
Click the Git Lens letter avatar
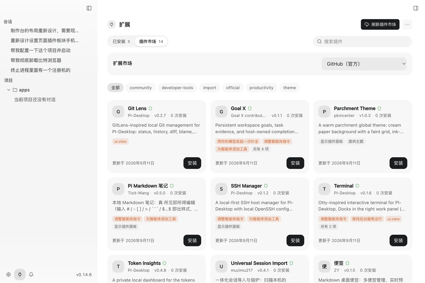118,112
